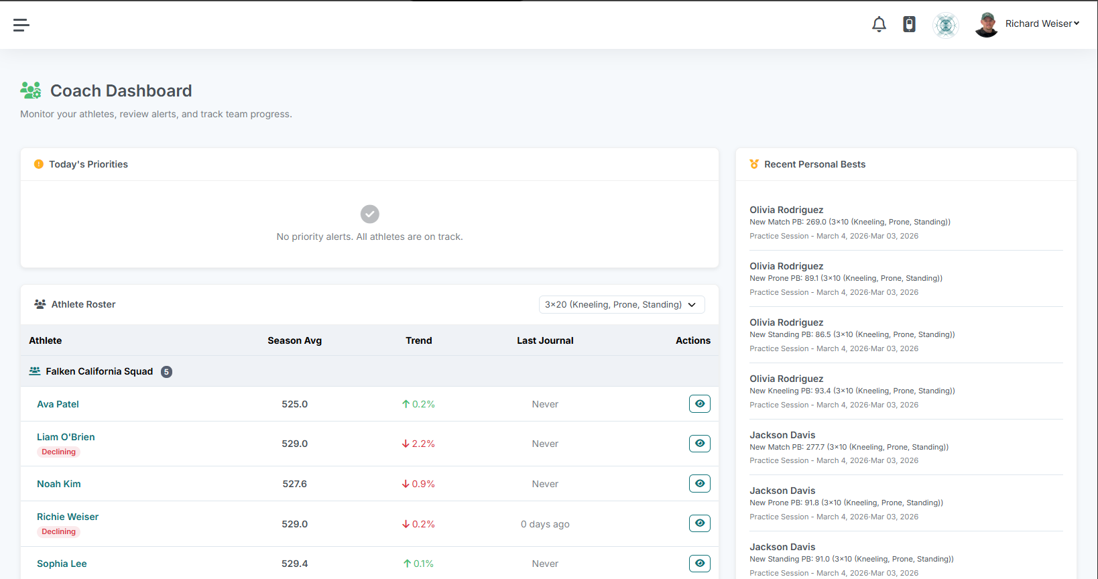Click the circular target logo icon
This screenshot has width=1098, height=579.
click(x=945, y=25)
